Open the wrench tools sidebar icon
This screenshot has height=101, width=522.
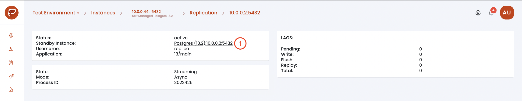point(11,63)
